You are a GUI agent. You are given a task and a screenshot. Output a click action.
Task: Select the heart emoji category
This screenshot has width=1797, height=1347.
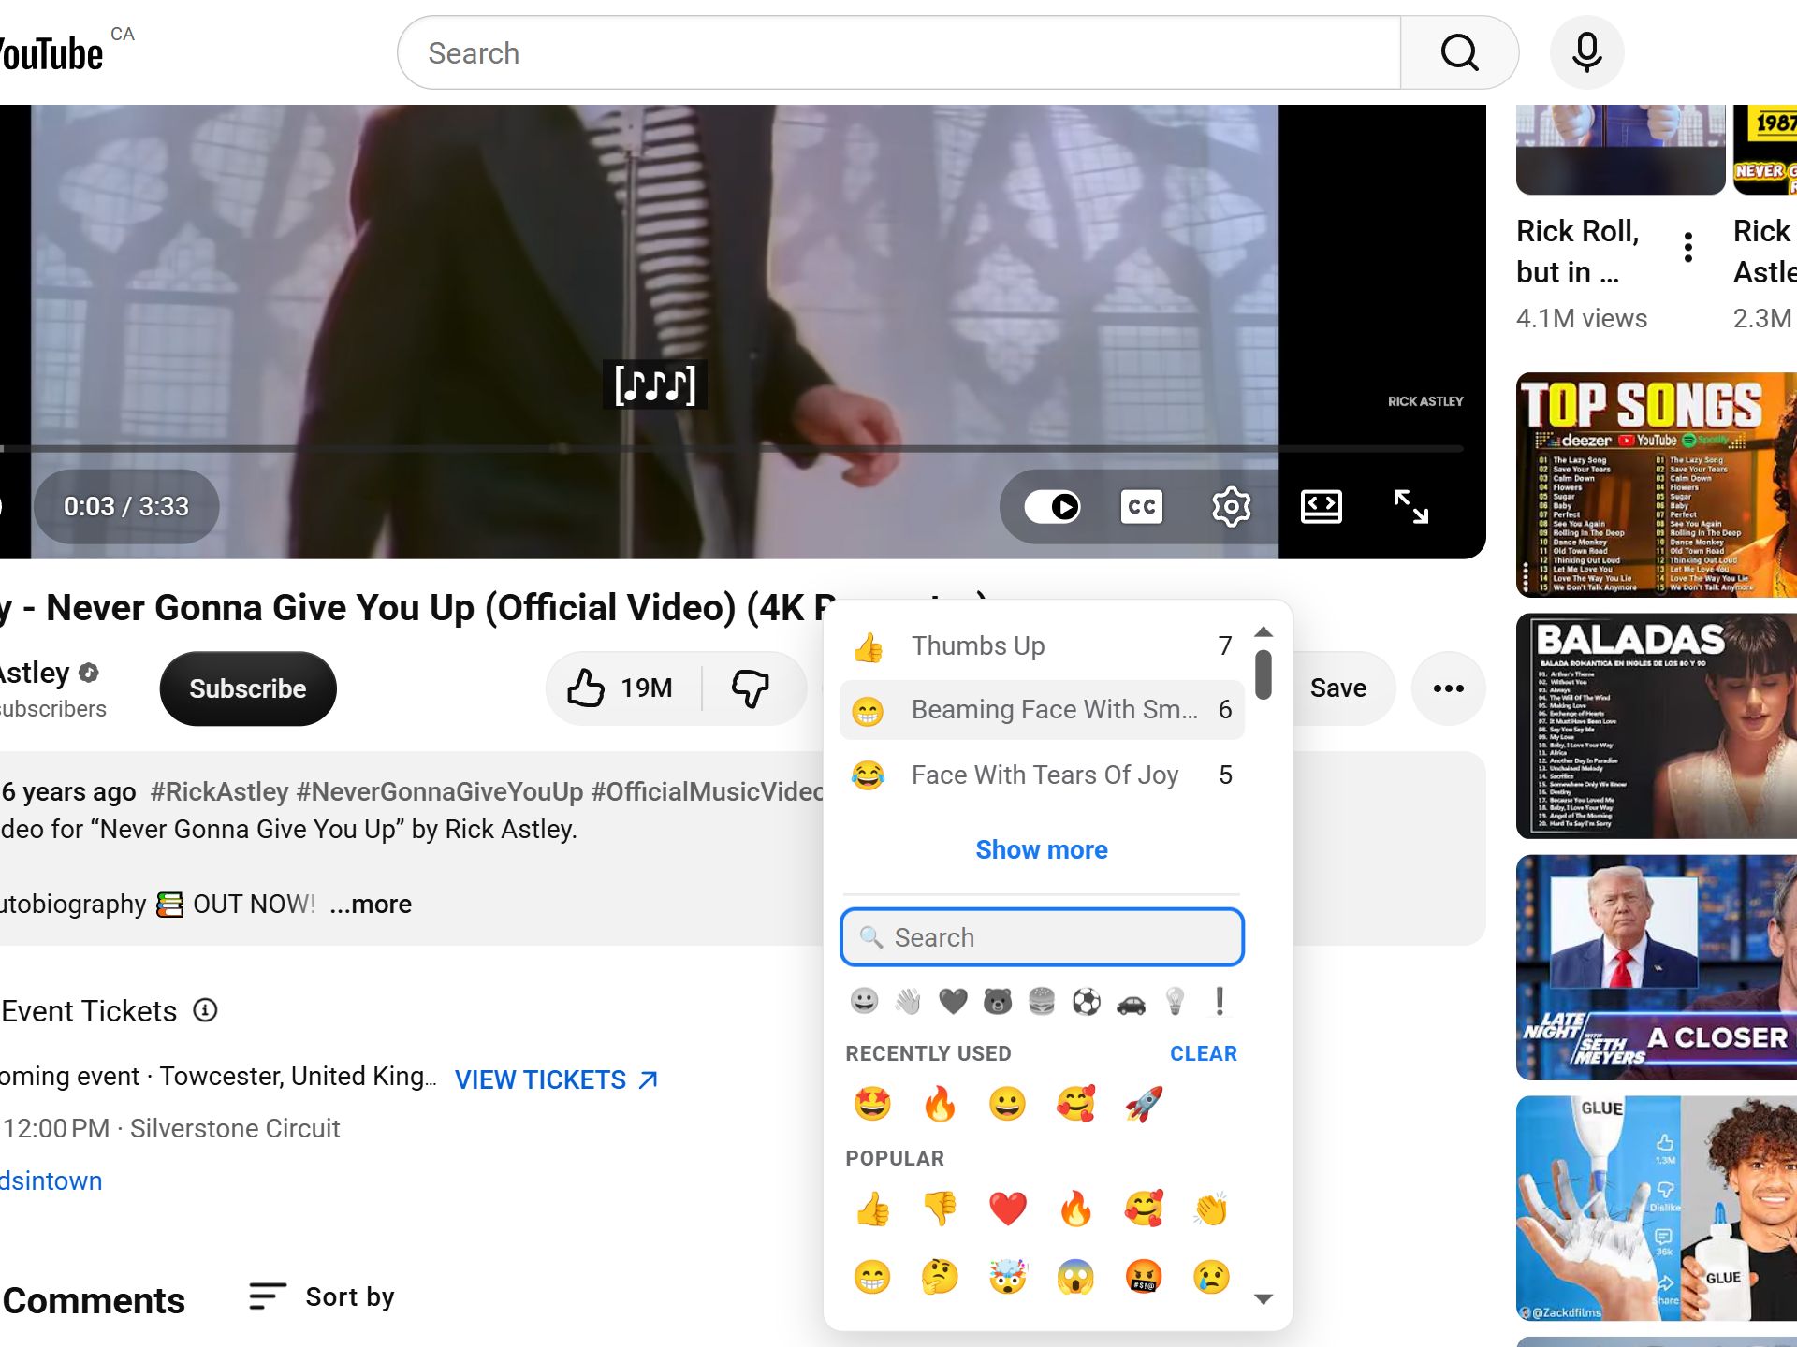click(953, 1002)
